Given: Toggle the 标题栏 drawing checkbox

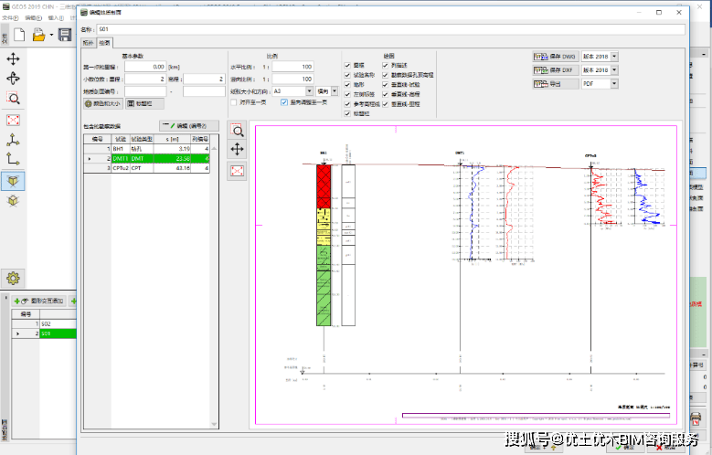Looking at the screenshot, I should (x=347, y=114).
